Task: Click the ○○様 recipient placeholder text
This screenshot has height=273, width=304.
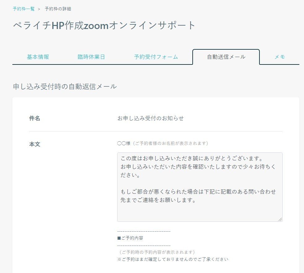Action: coord(124,143)
